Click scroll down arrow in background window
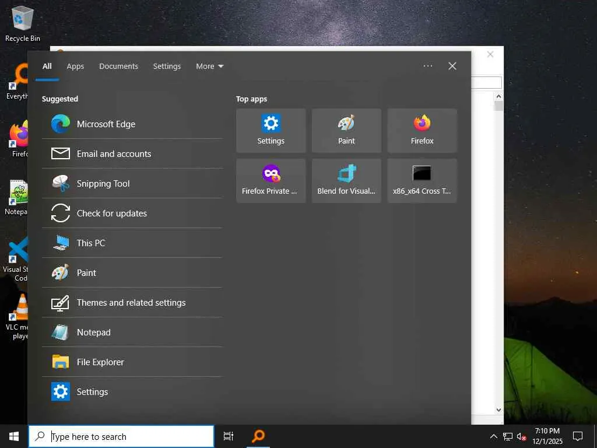The width and height of the screenshot is (597, 448). click(x=498, y=410)
